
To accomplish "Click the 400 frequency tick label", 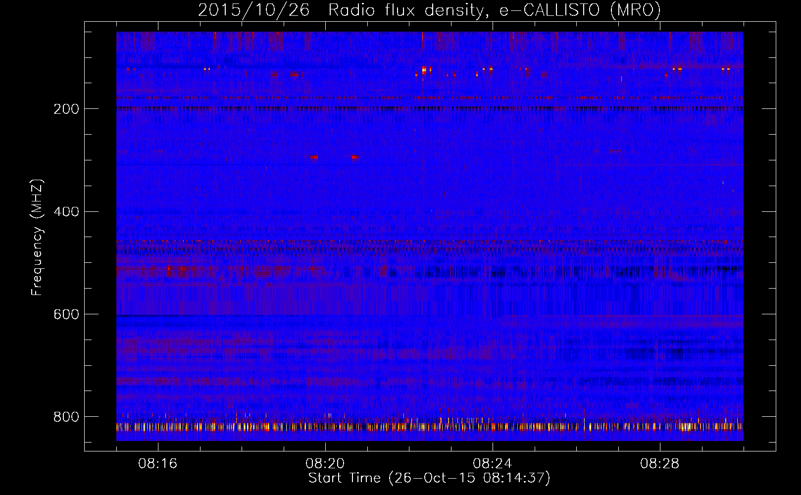I will click(x=66, y=212).
